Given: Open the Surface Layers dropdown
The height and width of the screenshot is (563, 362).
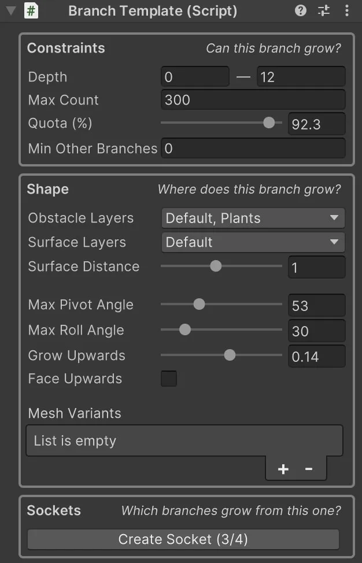Looking at the screenshot, I should point(253,242).
